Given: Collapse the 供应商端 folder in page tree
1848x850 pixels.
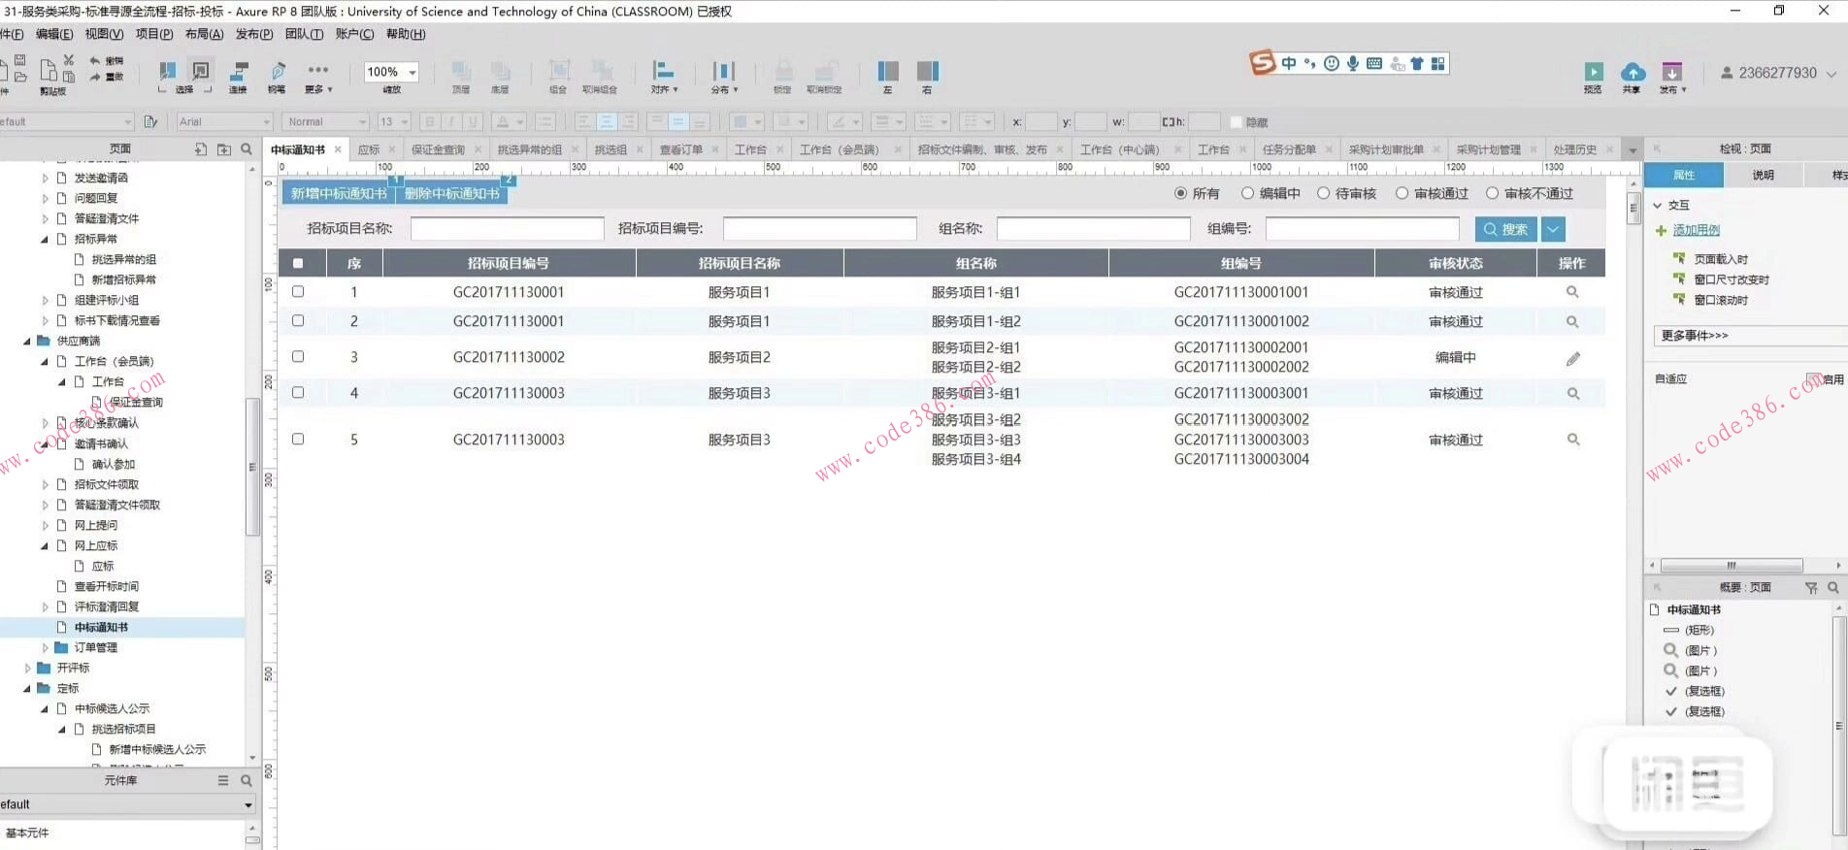Looking at the screenshot, I should pos(27,341).
